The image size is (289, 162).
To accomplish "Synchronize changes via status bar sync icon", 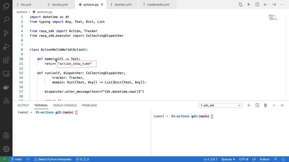I will click(x=28, y=159).
